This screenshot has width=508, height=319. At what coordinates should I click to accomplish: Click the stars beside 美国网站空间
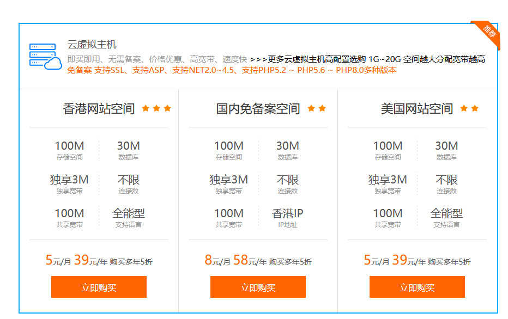[469, 108]
